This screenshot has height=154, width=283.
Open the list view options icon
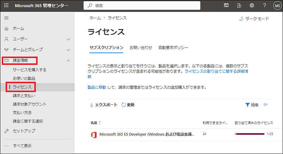point(266,105)
